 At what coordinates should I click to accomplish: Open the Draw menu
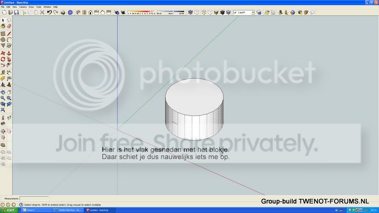click(x=31, y=7)
